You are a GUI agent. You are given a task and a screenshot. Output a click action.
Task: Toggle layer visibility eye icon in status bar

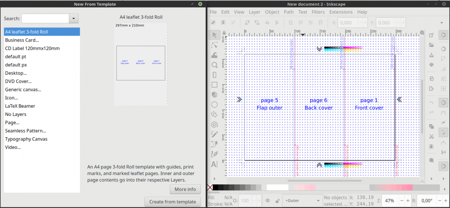[267, 201]
